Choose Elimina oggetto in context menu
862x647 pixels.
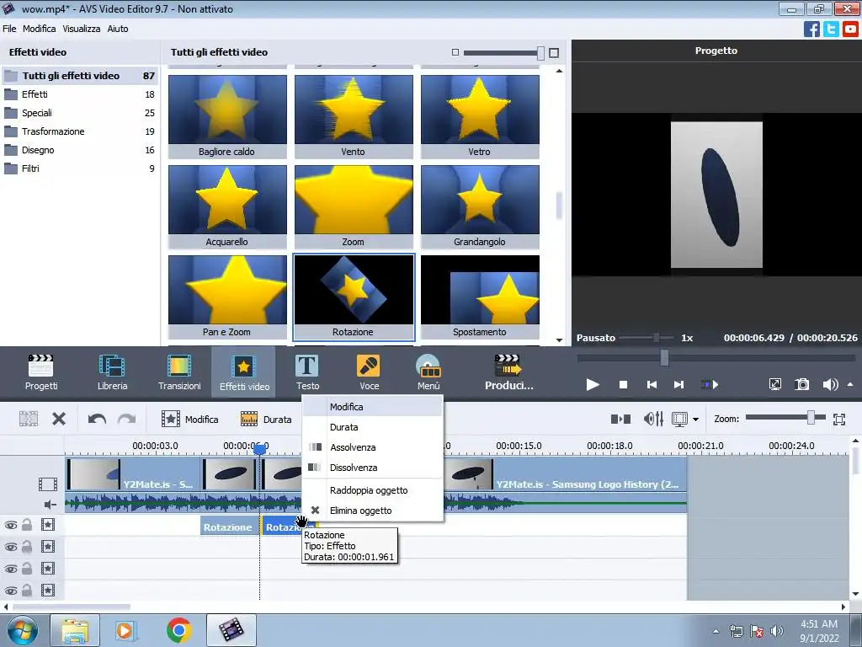(373, 511)
